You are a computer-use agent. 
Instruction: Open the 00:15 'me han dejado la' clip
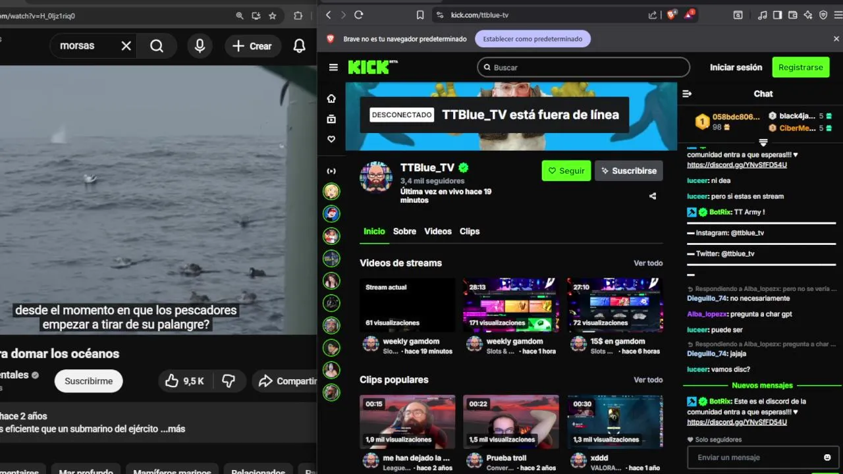click(408, 421)
